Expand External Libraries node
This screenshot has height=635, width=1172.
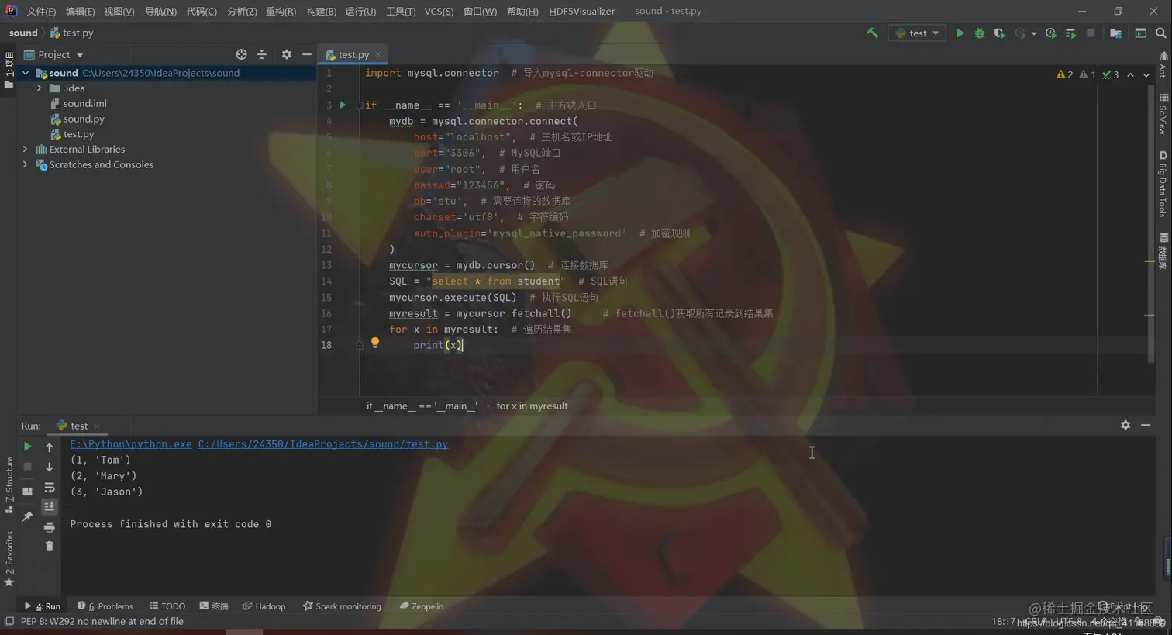[26, 149]
